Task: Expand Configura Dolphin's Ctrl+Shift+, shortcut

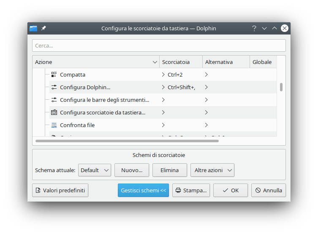Action: point(163,87)
